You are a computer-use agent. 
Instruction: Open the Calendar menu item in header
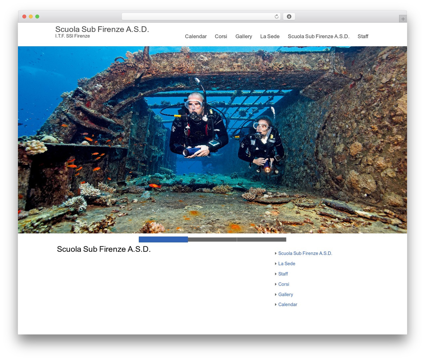[196, 37]
